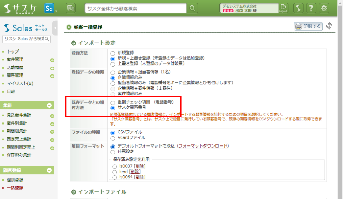Viewport: 343px width, 199px height.
Task: Go to マイリスト(8) in sidebar
Action: [20, 83]
